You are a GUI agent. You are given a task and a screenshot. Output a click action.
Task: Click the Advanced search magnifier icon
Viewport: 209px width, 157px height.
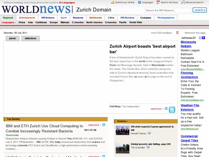pyautogui.click(x=183, y=2)
